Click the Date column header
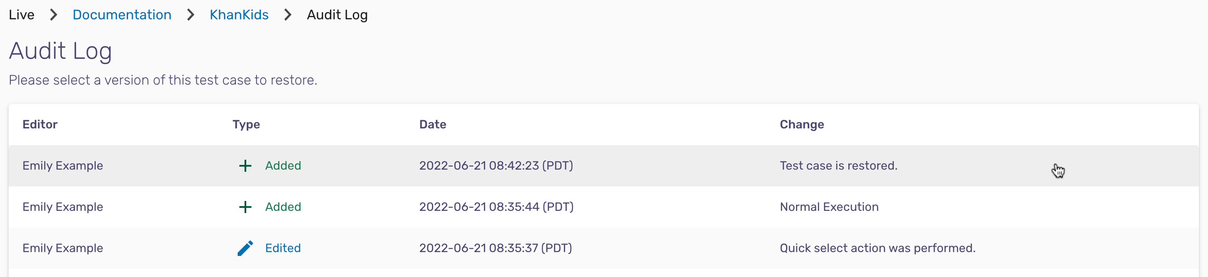This screenshot has height=277, width=1208. [x=432, y=125]
